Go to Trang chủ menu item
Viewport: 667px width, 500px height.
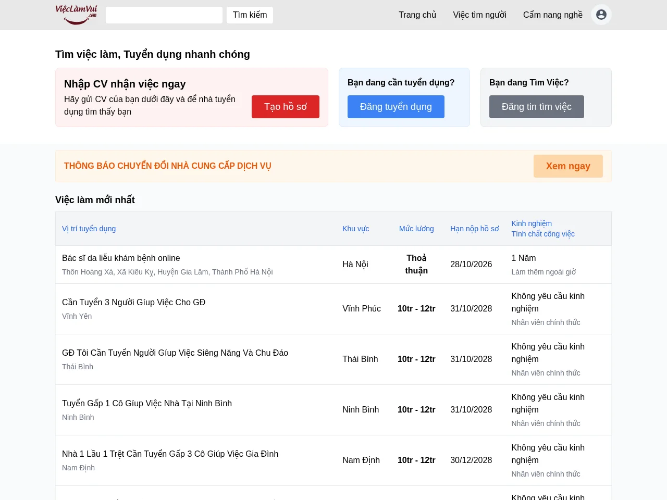click(x=417, y=15)
